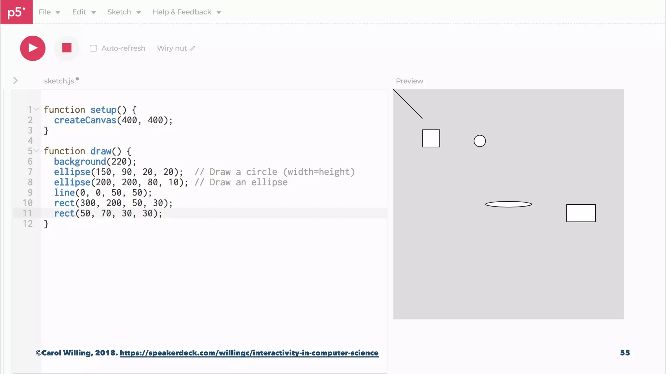Open the Sketch menu
Image resolution: width=666 pixels, height=374 pixels.
(x=124, y=12)
